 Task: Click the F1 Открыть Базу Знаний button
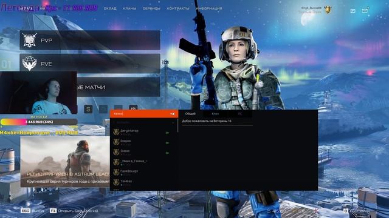(x=74, y=211)
